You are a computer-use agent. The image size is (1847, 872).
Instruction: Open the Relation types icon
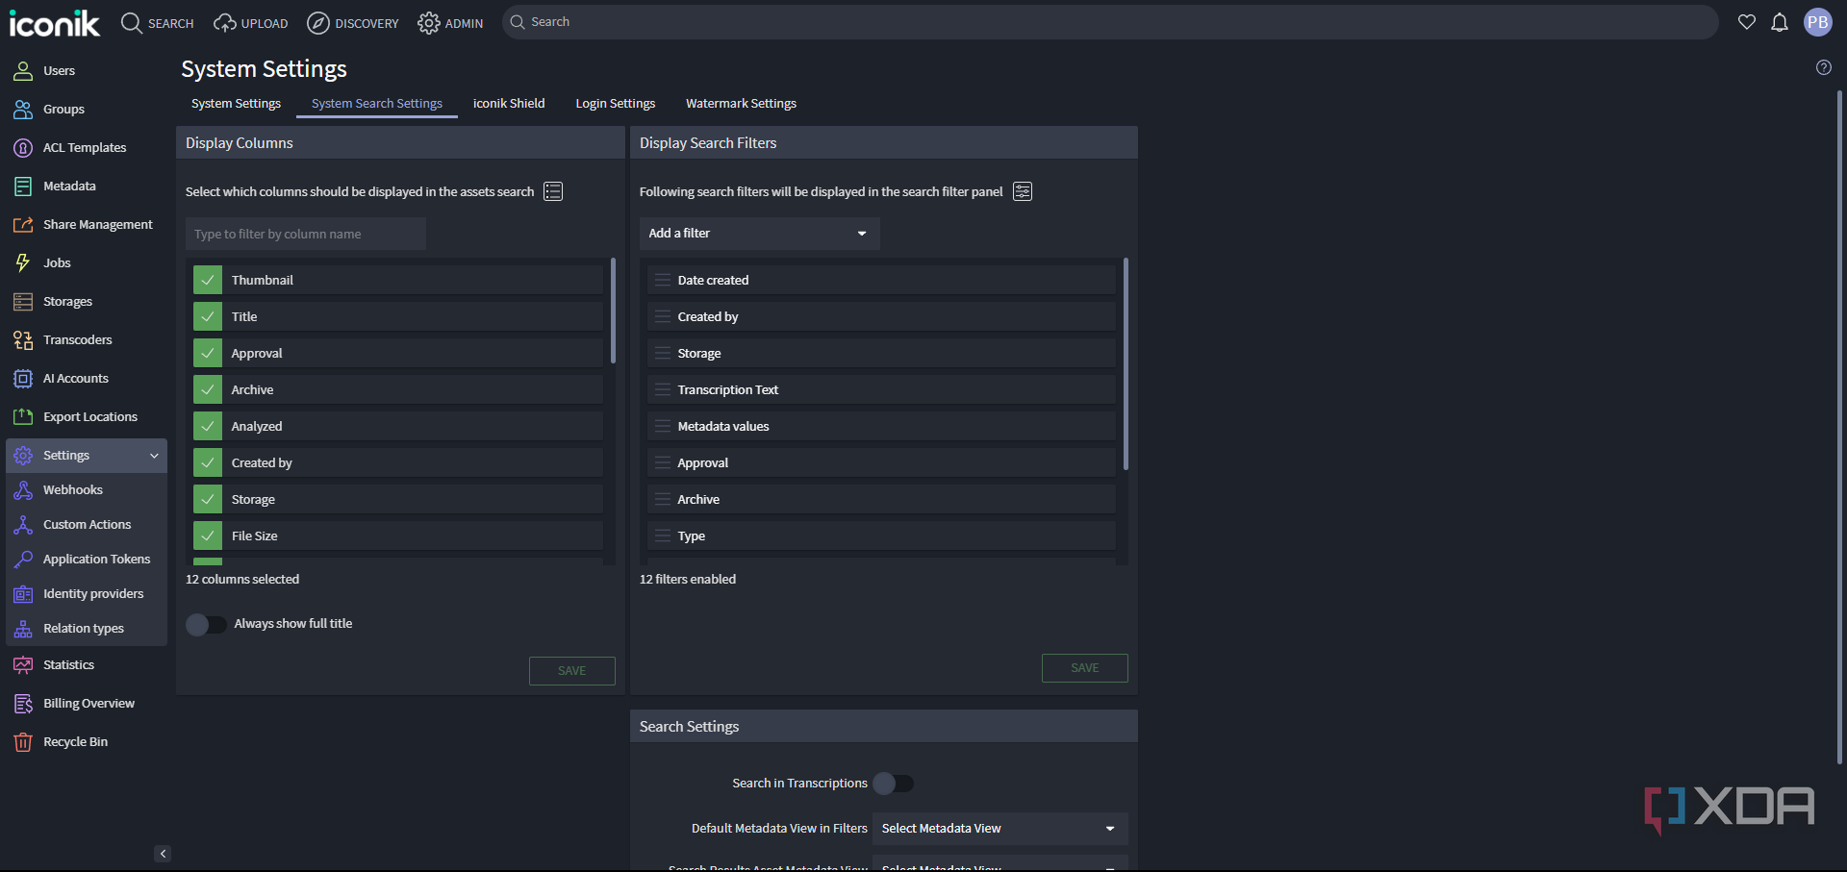(23, 628)
